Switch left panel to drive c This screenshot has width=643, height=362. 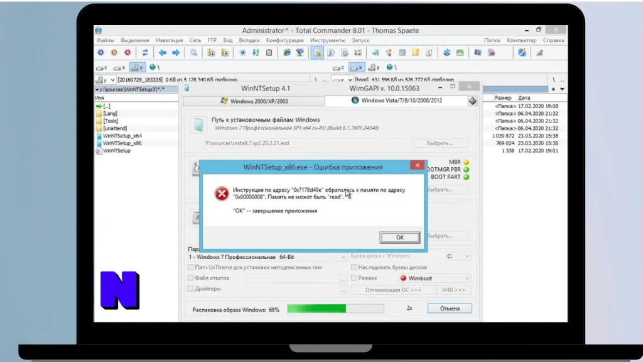pyautogui.click(x=102, y=67)
